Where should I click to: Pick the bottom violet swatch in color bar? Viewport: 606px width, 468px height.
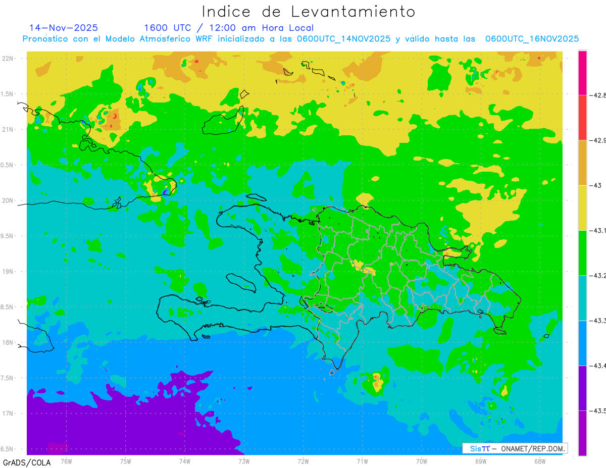point(582,433)
